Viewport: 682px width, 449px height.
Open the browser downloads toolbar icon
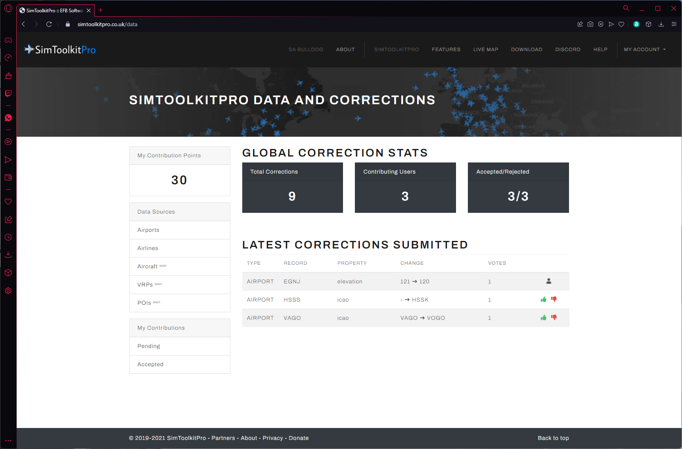(661, 24)
